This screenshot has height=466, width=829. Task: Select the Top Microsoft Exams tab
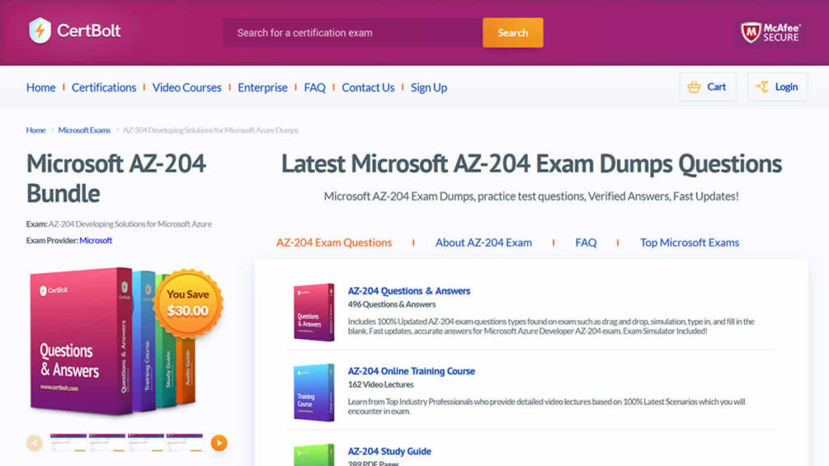pos(690,243)
